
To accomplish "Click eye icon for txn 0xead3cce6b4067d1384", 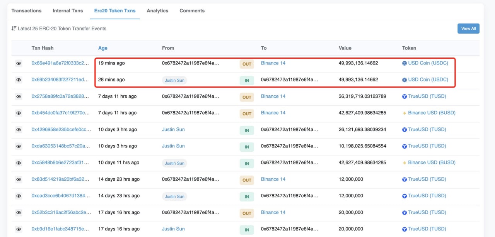I will tap(19, 196).
